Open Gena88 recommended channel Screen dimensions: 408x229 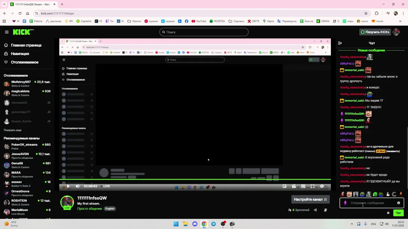(27, 165)
